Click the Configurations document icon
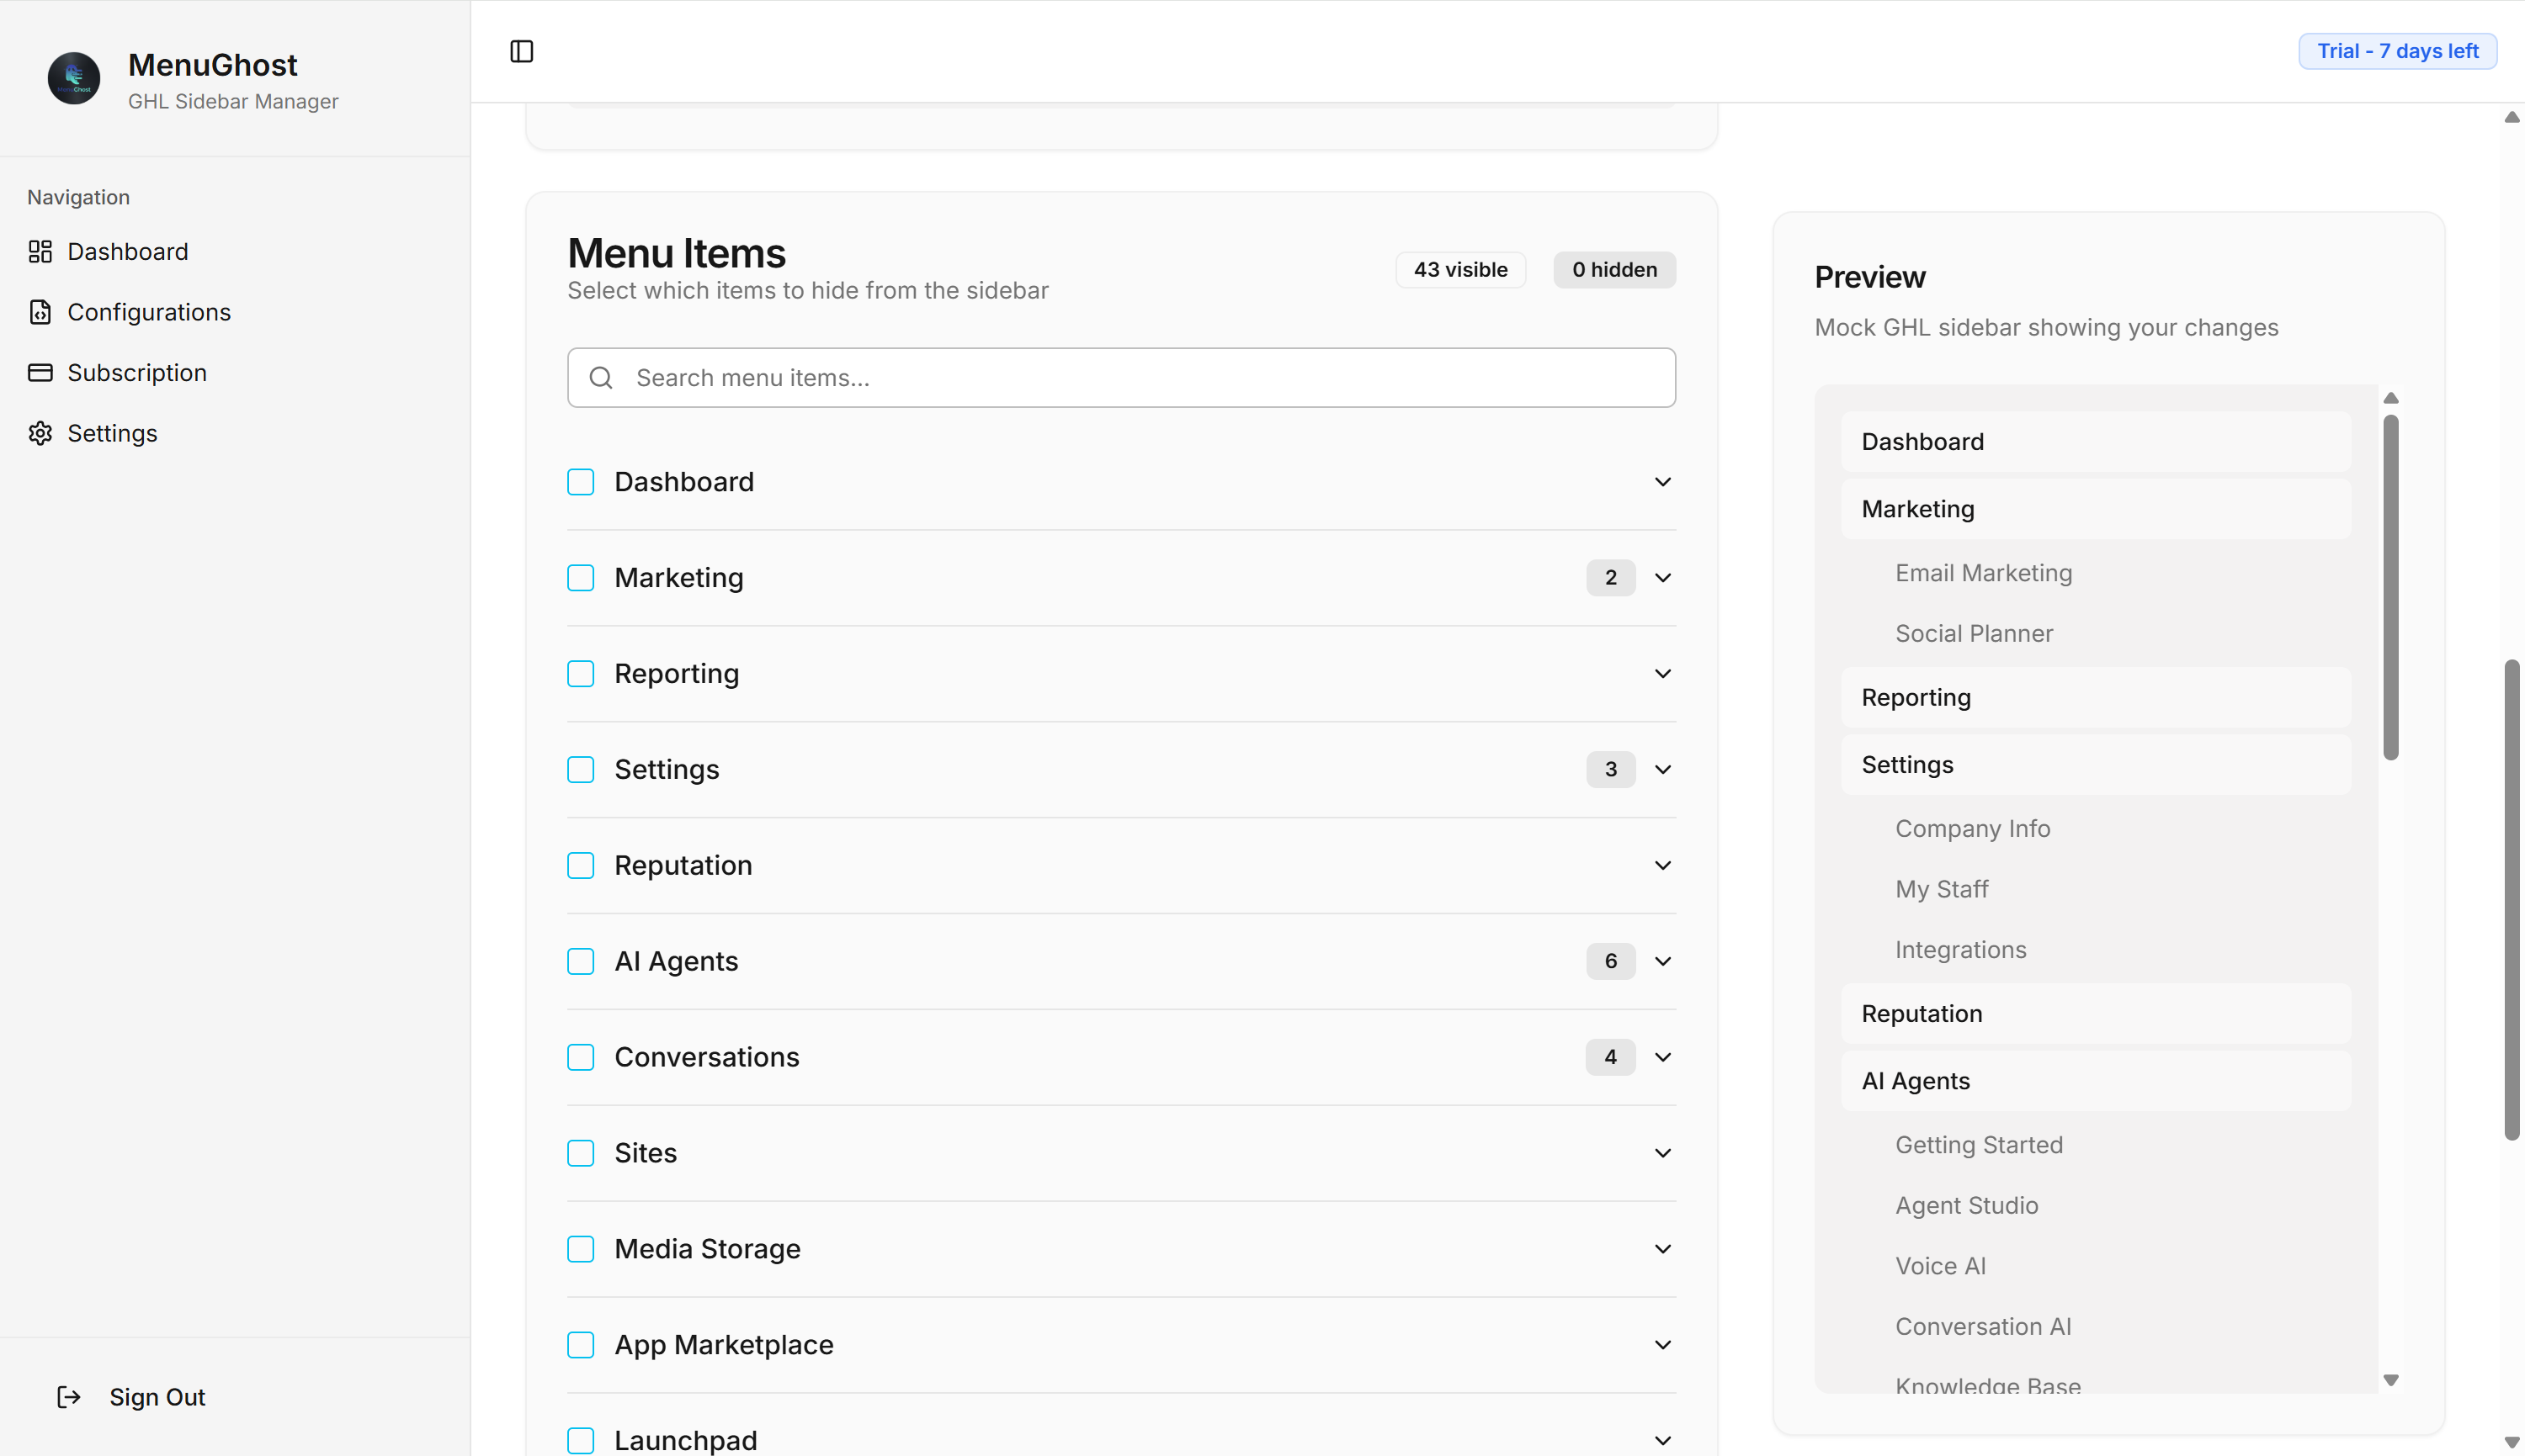The image size is (2525, 1456). [x=40, y=312]
